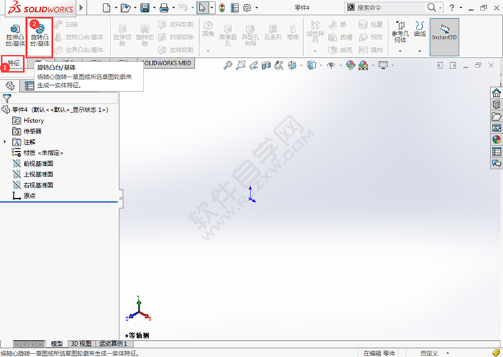Click the Zoom to Area icon

[x=241, y=65]
